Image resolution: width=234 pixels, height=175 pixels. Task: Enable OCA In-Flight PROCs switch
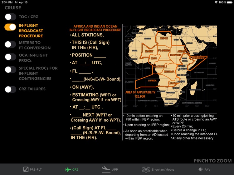point(10,57)
